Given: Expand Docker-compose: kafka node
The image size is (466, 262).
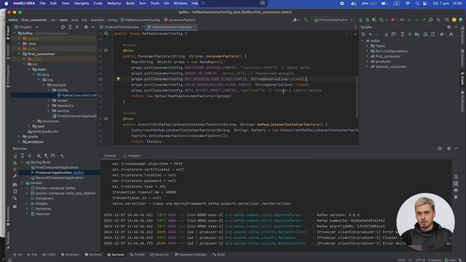Looking at the screenshot, I should 27,188.
